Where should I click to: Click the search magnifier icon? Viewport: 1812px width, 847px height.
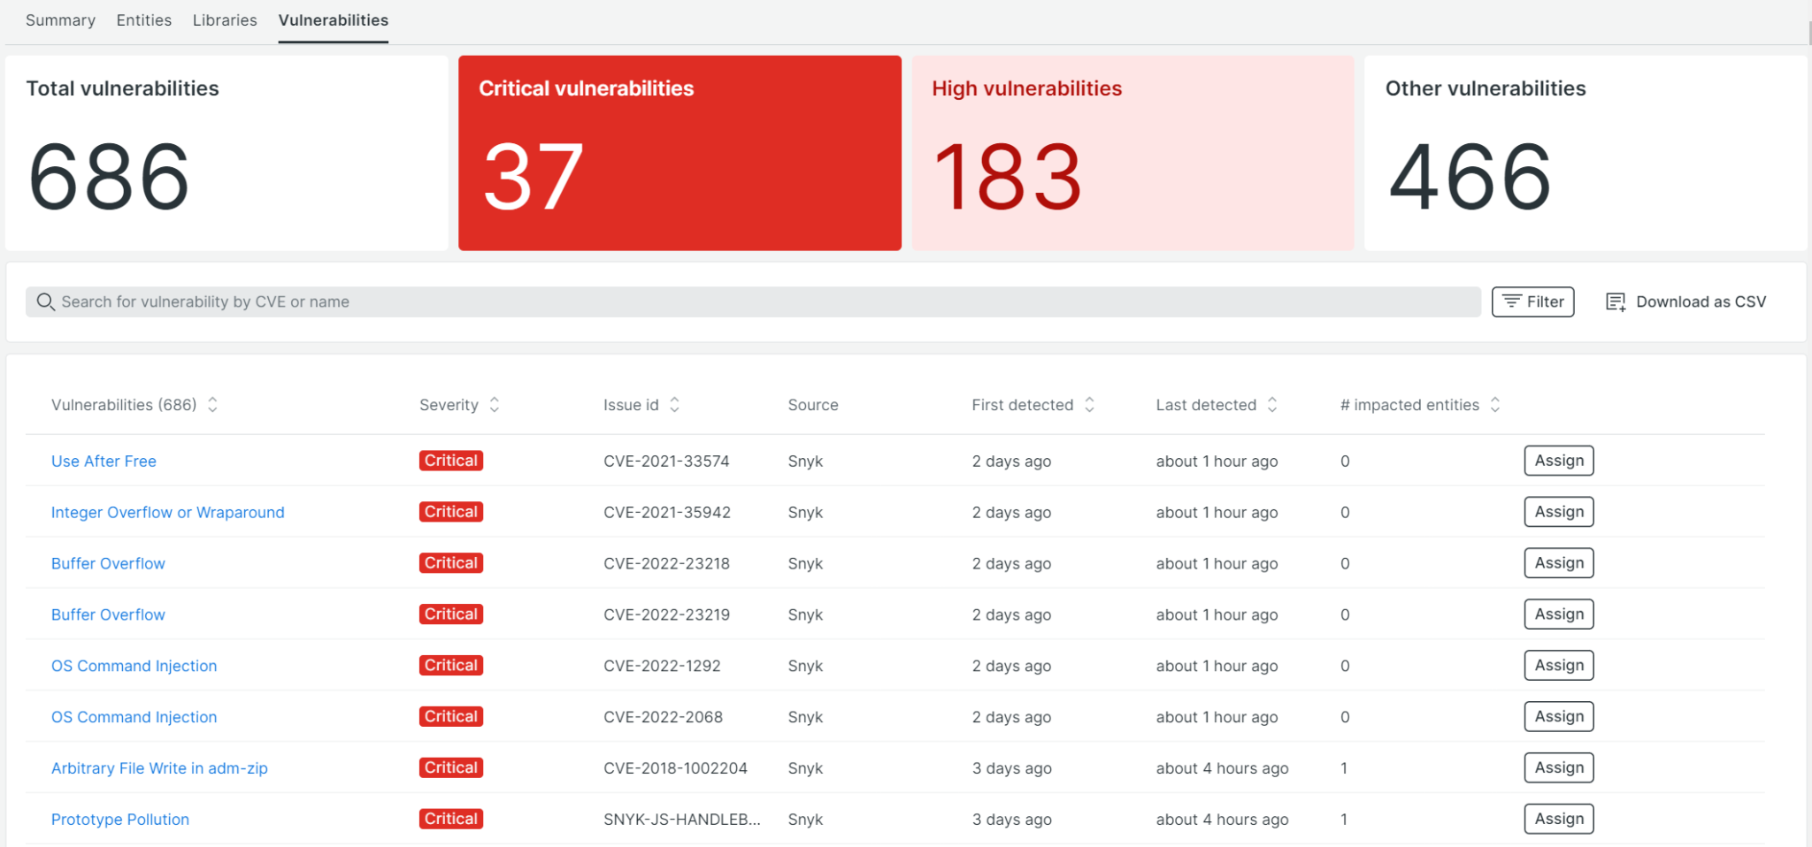45,301
